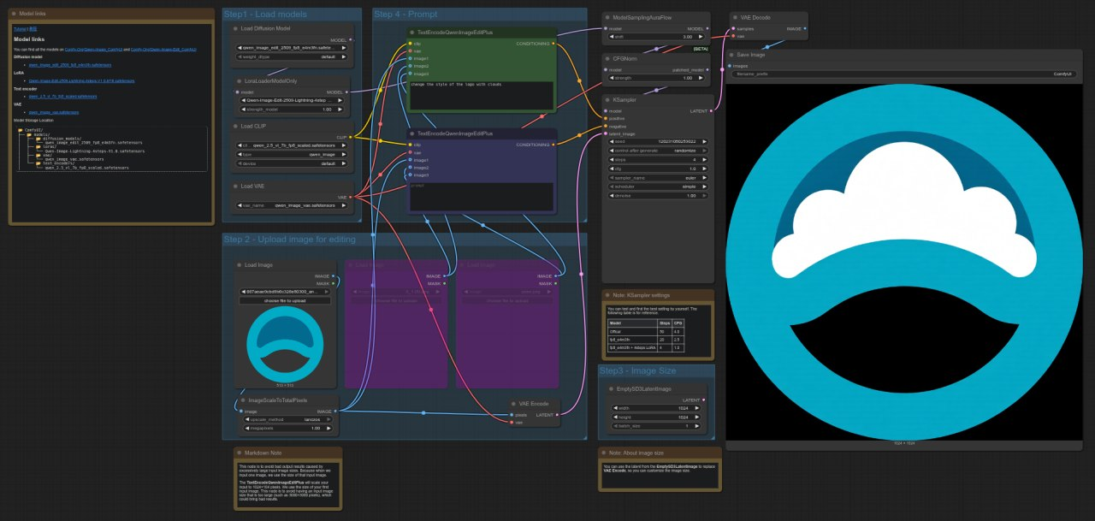Increase the seed value in KSampler
This screenshot has height=521, width=1095.
[707, 141]
